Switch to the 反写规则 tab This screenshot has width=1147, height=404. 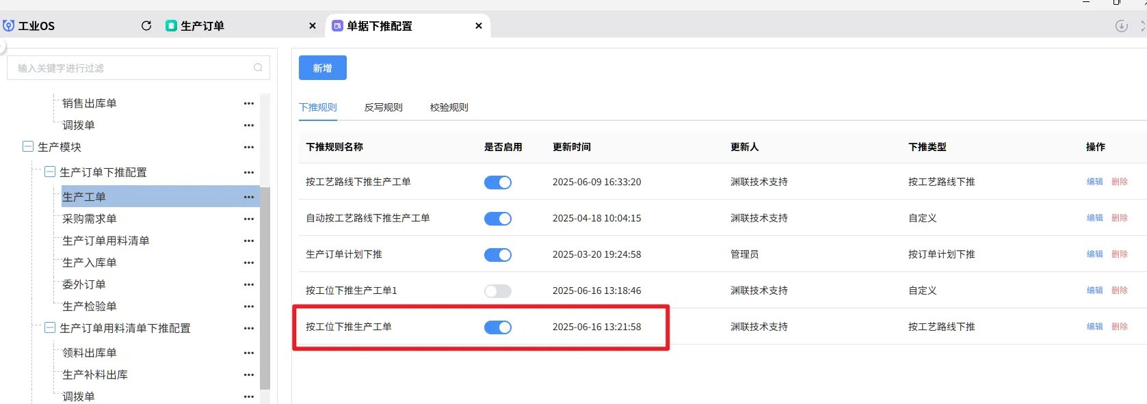click(x=383, y=107)
